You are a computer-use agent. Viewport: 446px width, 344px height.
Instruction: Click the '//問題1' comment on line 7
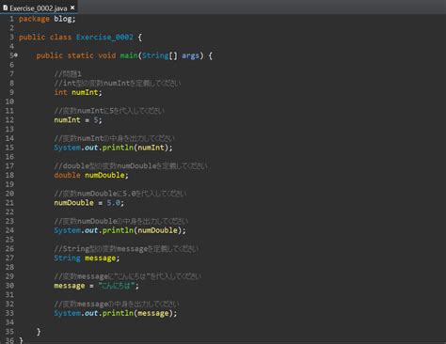(x=68, y=74)
